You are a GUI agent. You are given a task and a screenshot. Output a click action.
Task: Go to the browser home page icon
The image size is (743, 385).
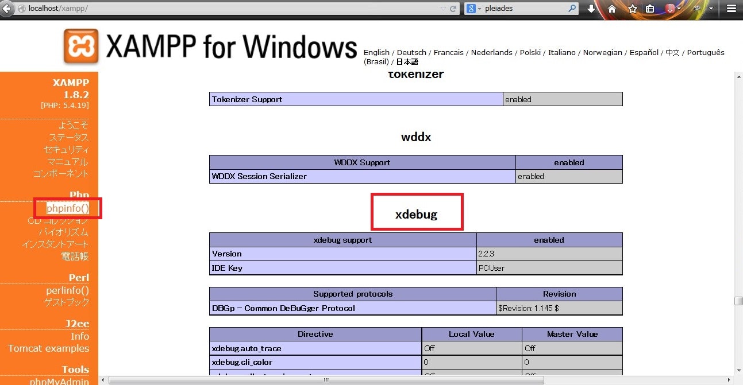612,9
